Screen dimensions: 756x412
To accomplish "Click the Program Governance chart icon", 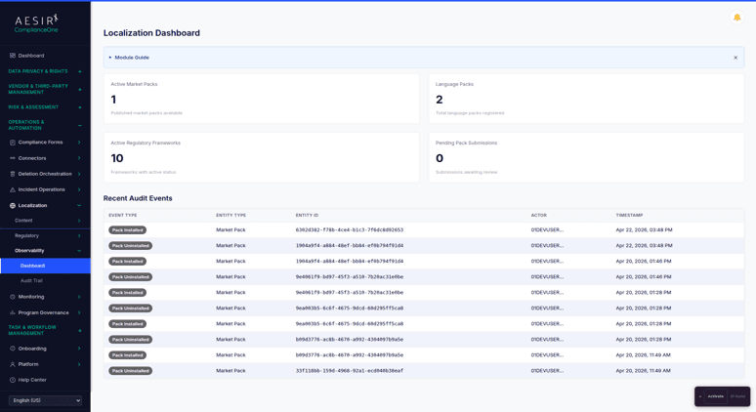I will [13, 312].
